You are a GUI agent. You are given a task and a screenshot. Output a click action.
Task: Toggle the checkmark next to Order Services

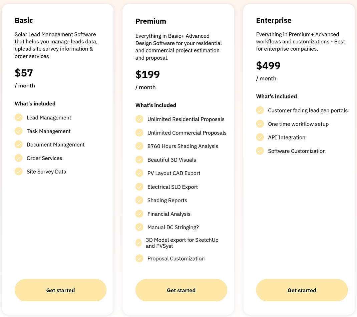tap(19, 158)
